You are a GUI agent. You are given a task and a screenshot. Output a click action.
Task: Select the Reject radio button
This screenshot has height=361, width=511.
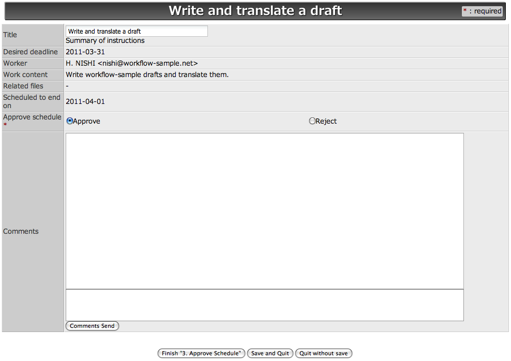click(312, 121)
